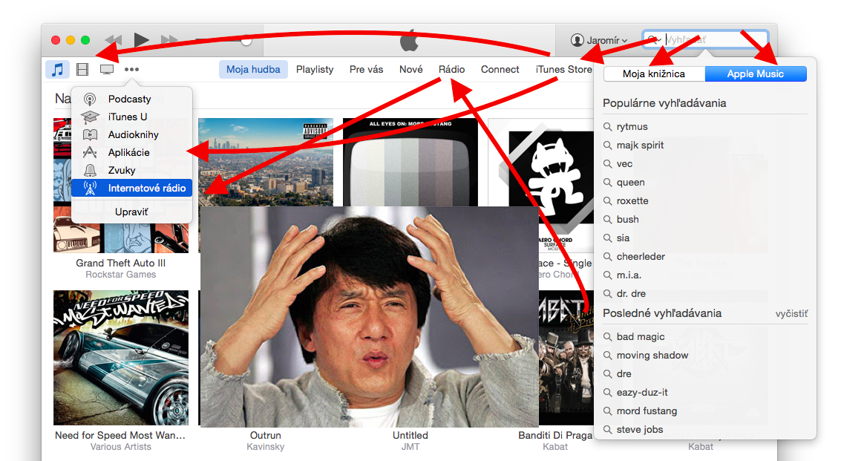The image size is (841, 461).
Task: Select Apple Music search scope
Action: click(755, 74)
